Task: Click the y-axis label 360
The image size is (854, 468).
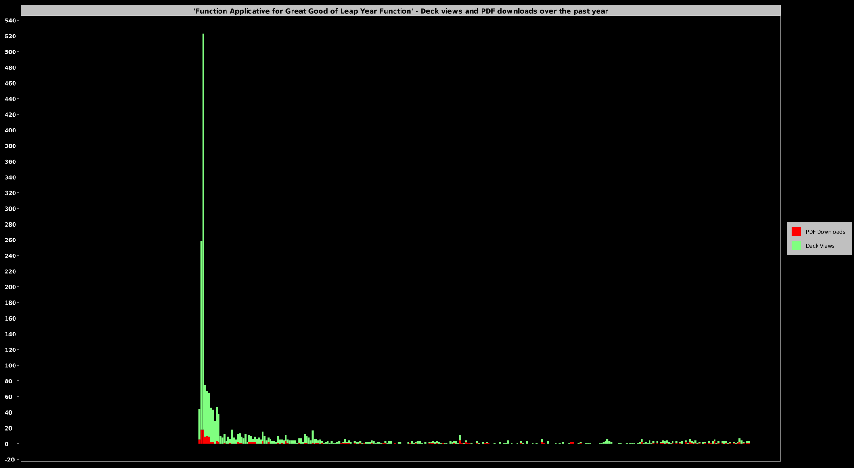Action: 10,162
